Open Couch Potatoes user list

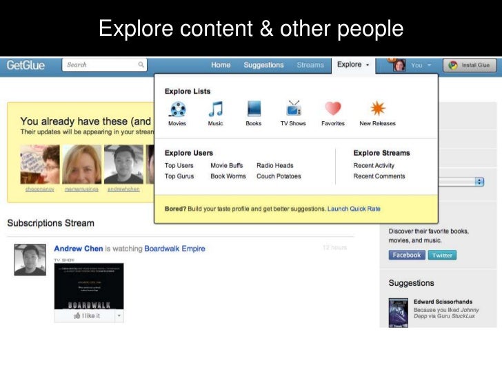[279, 176]
